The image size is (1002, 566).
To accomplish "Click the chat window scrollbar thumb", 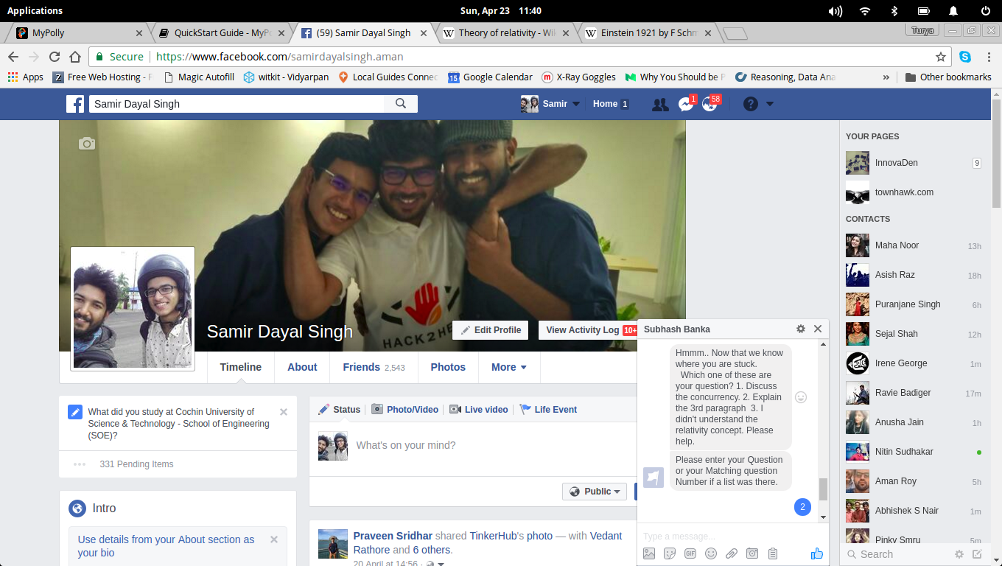I will click(823, 489).
